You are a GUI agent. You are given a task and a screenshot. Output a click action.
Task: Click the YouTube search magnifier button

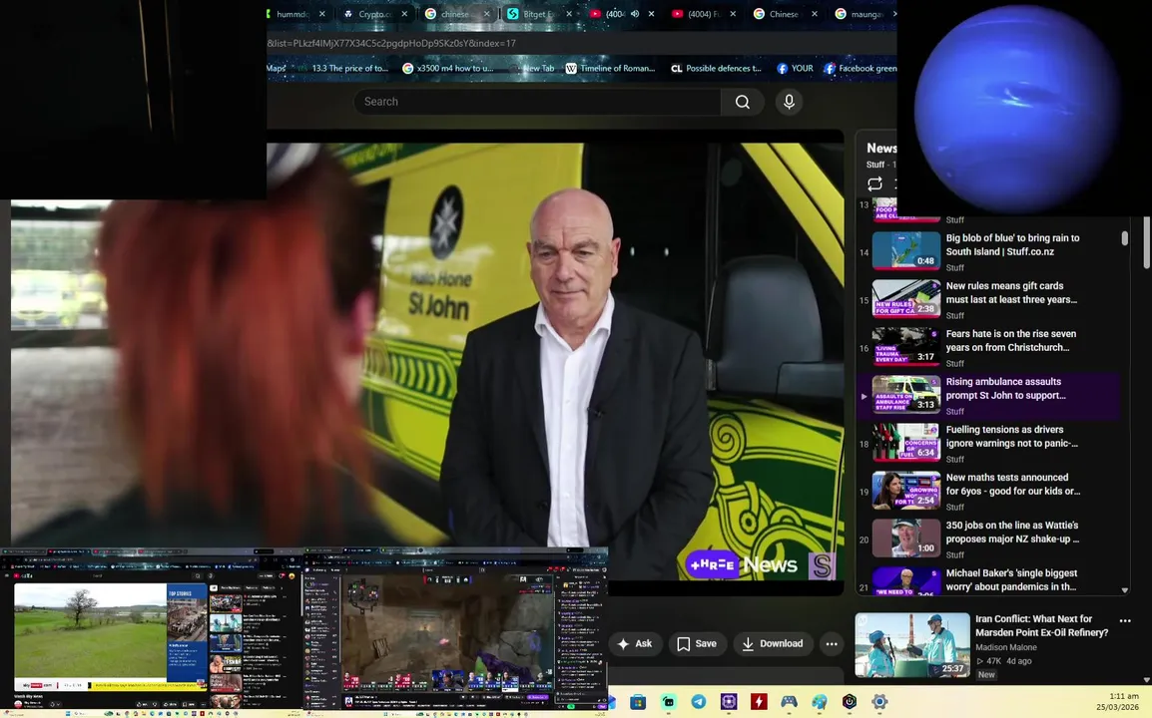coord(742,102)
